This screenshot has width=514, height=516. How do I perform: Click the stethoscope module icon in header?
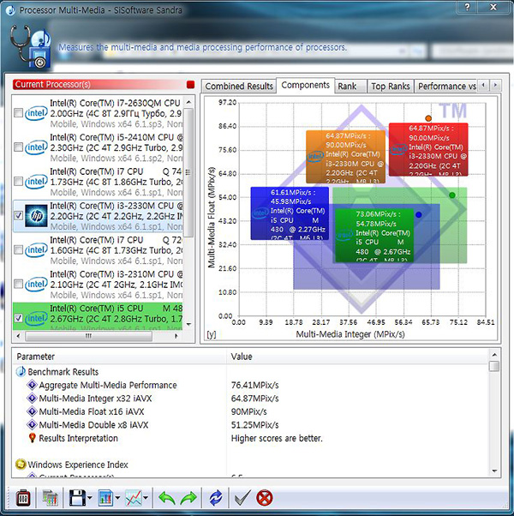30,46
